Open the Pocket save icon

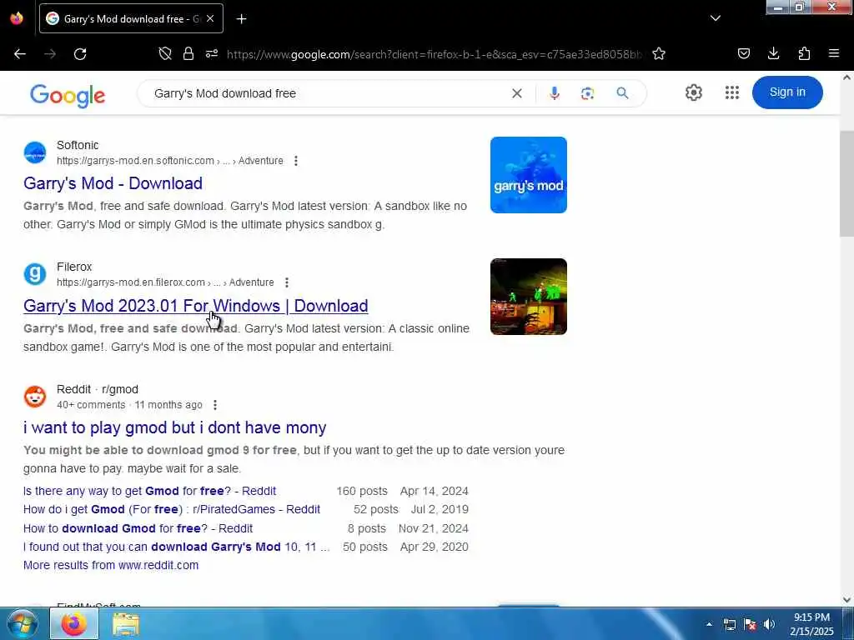[x=743, y=53]
